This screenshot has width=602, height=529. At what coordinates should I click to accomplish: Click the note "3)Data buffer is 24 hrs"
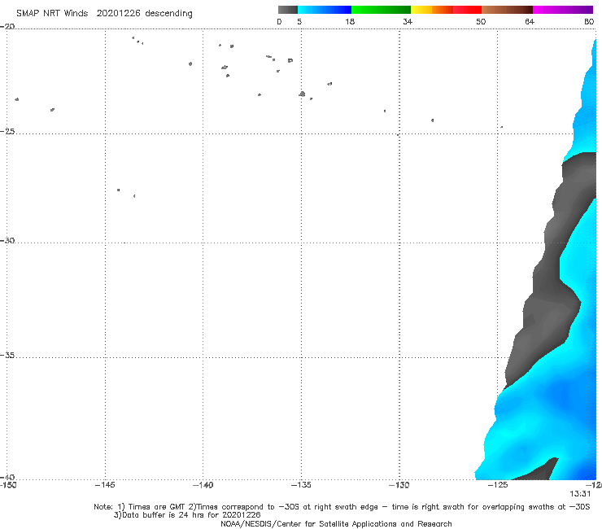click(x=187, y=515)
